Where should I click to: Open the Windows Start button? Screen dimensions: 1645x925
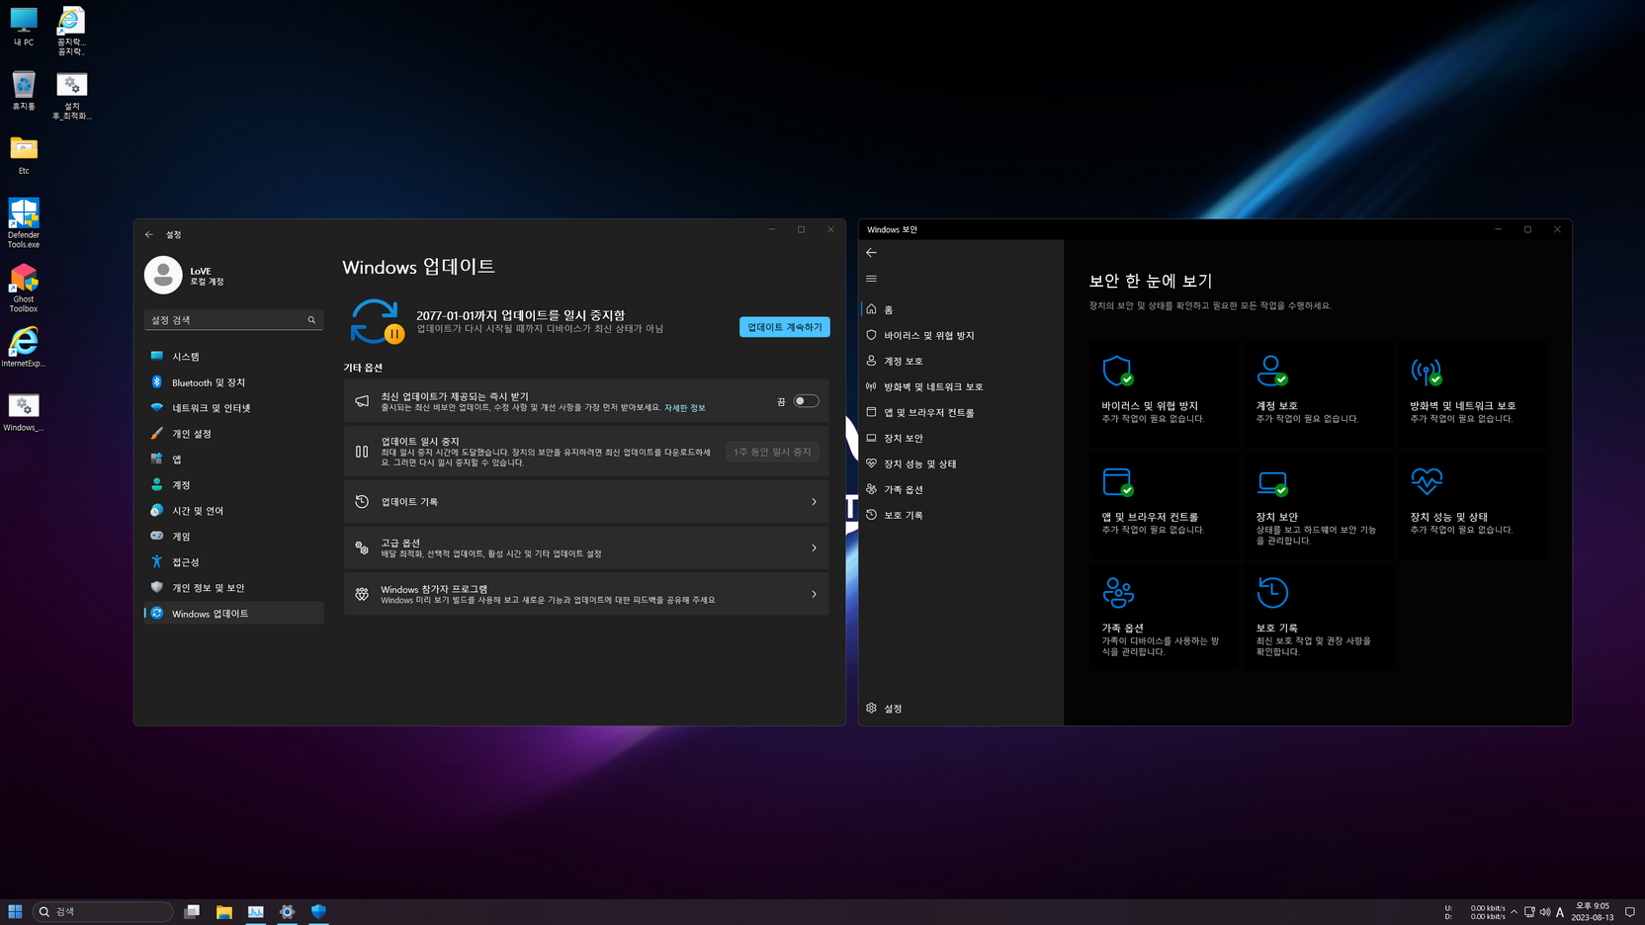15,912
